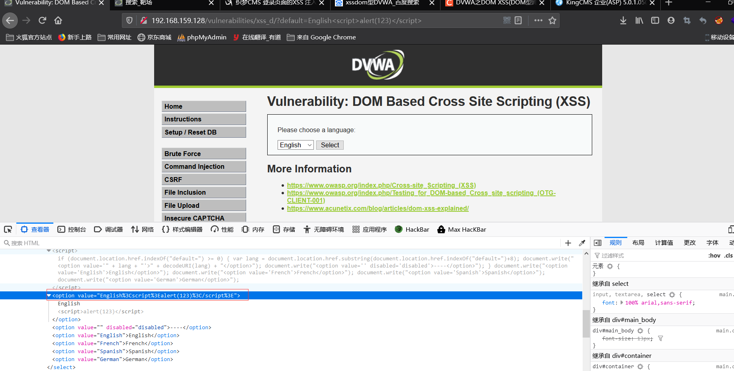Open the Firefox account icon
Viewport: 734px width, 371px height.
tap(671, 20)
